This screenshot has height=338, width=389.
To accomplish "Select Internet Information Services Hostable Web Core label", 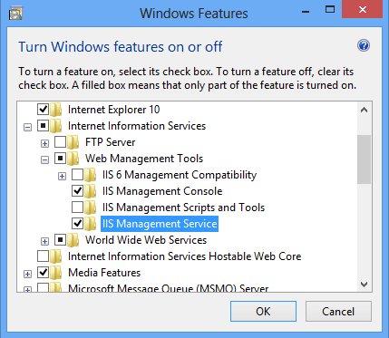I will (x=185, y=256).
